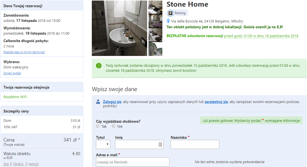The height and width of the screenshot is (167, 307).
Task: Open the top small kitchen thumbnail
Action: [x=155, y=7]
